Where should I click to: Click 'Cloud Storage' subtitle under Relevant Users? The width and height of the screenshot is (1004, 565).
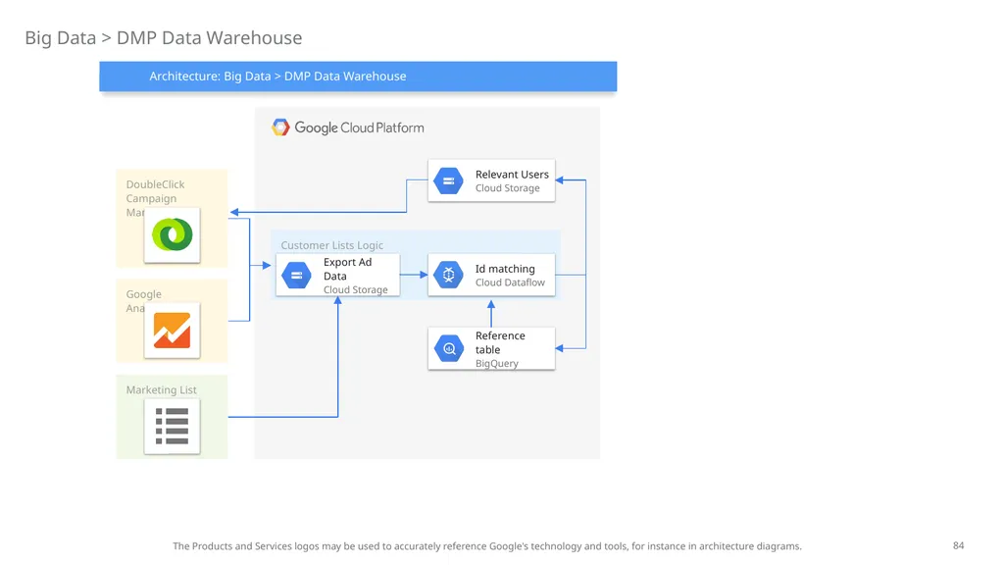507,188
